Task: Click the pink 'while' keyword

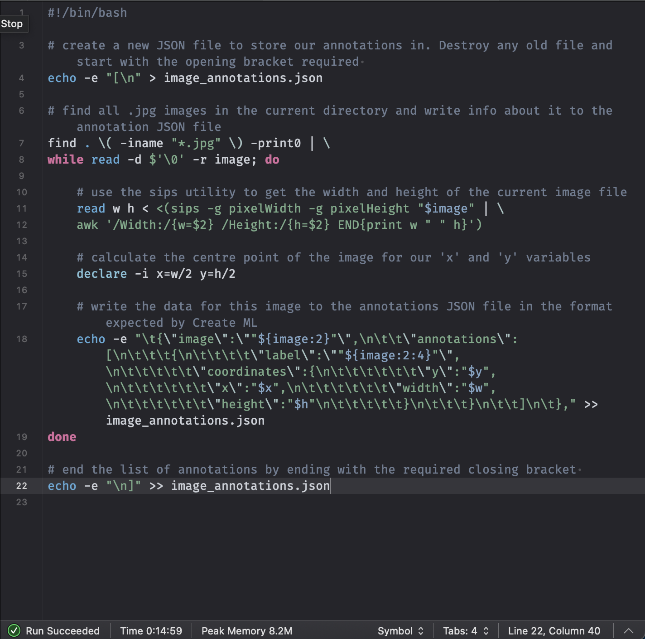Action: (x=66, y=160)
